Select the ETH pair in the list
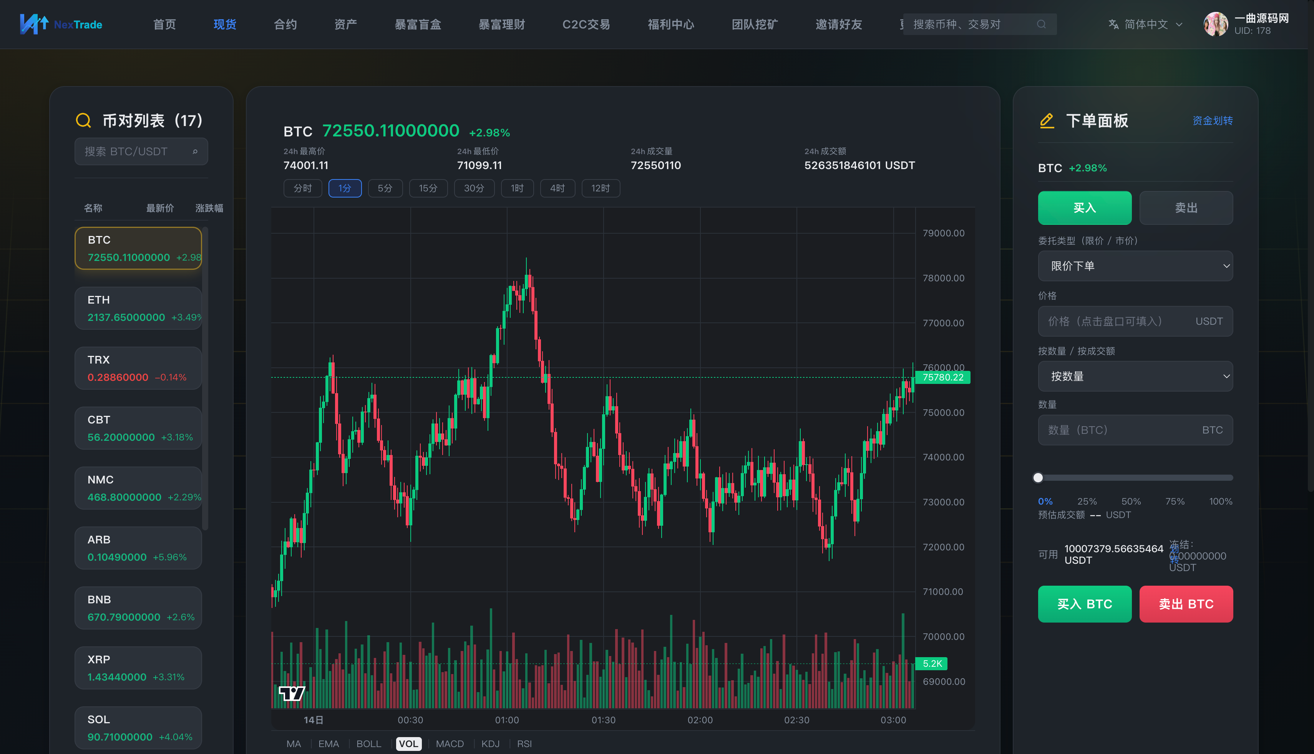The height and width of the screenshot is (754, 1314). [x=138, y=308]
